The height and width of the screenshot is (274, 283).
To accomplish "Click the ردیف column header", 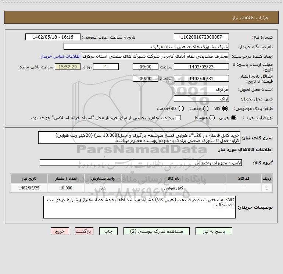I will [x=267, y=178].
